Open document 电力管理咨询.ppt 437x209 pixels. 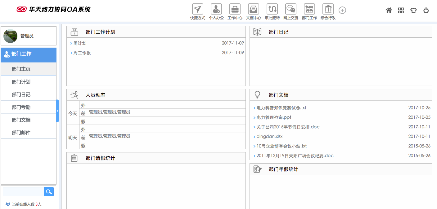click(274, 117)
